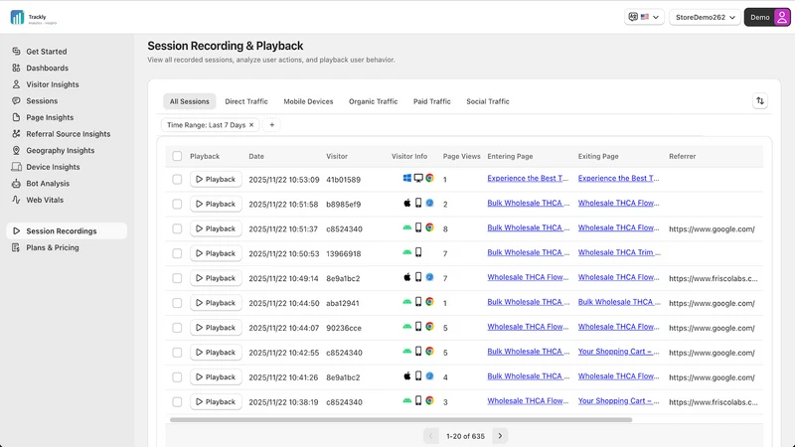Open the Bot Analysis sidebar icon
The height and width of the screenshot is (447, 795).
(x=16, y=184)
